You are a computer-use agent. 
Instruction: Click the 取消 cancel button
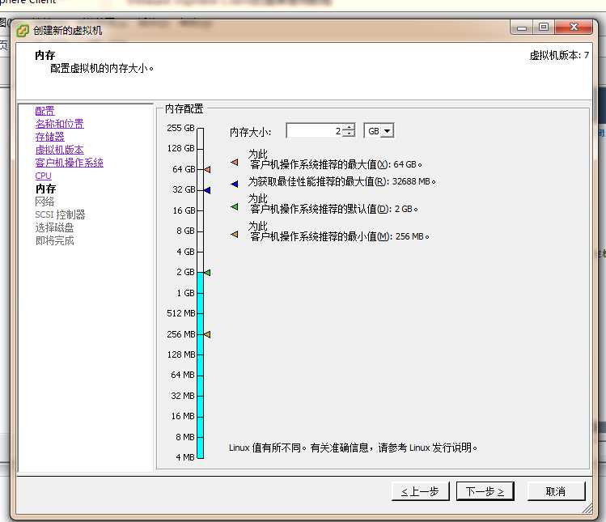(x=556, y=491)
